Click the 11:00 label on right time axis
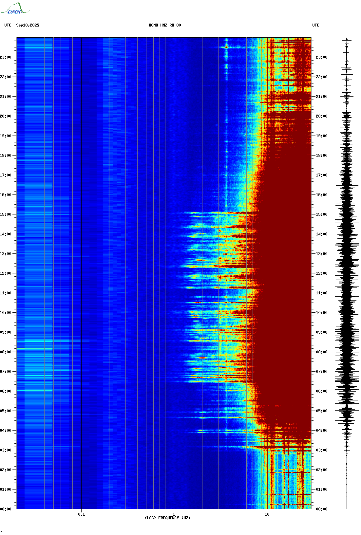 tap(322, 293)
